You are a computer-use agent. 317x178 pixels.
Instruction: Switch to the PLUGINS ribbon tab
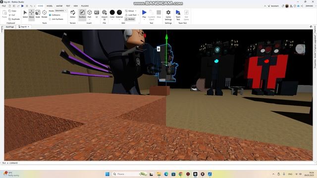85,6
